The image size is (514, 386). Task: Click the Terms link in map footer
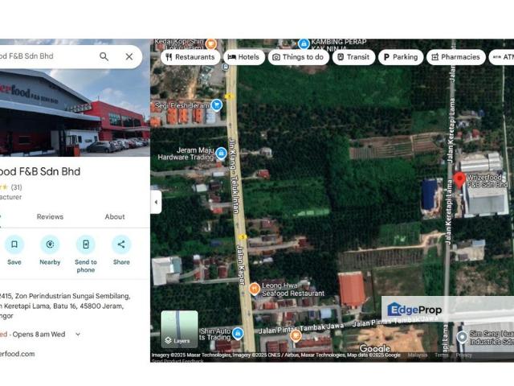click(441, 355)
